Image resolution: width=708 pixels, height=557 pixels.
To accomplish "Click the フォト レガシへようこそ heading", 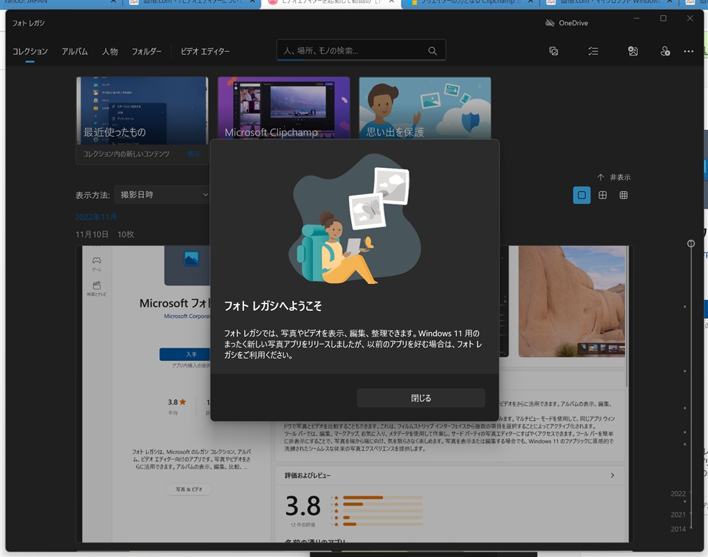I will [x=272, y=306].
